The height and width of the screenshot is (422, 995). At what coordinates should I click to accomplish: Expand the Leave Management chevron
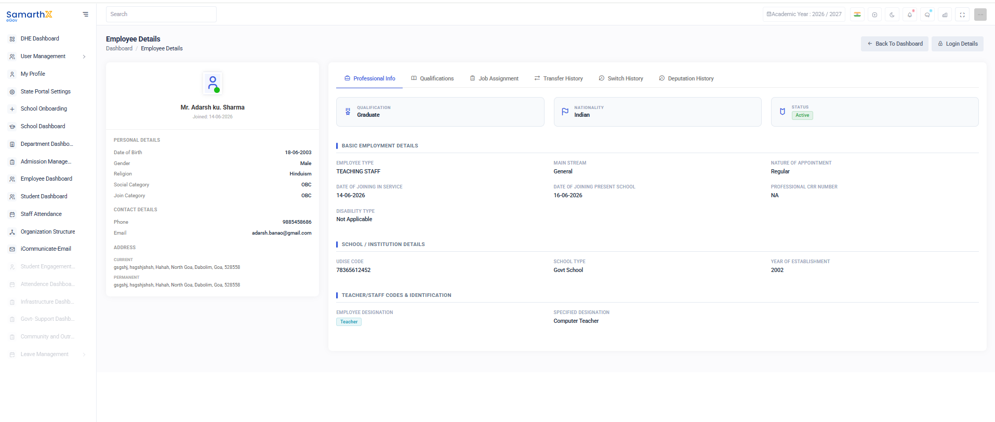(84, 355)
